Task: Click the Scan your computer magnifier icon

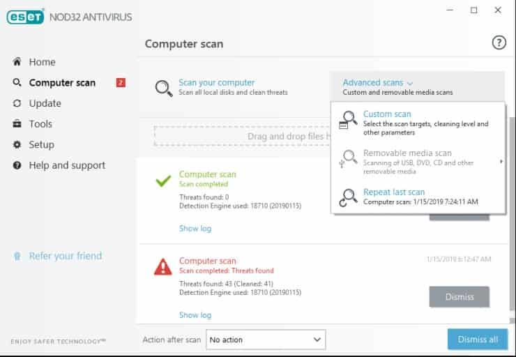Action: 164,88
